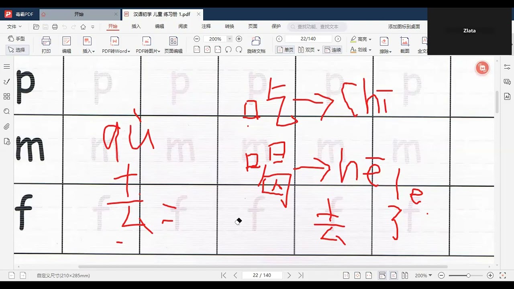Switch to the 保护 ribbon tab
The width and height of the screenshot is (514, 289).
(x=276, y=26)
